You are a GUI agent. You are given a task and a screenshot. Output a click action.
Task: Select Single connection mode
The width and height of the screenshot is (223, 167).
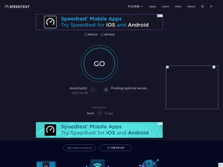[x=109, y=113]
